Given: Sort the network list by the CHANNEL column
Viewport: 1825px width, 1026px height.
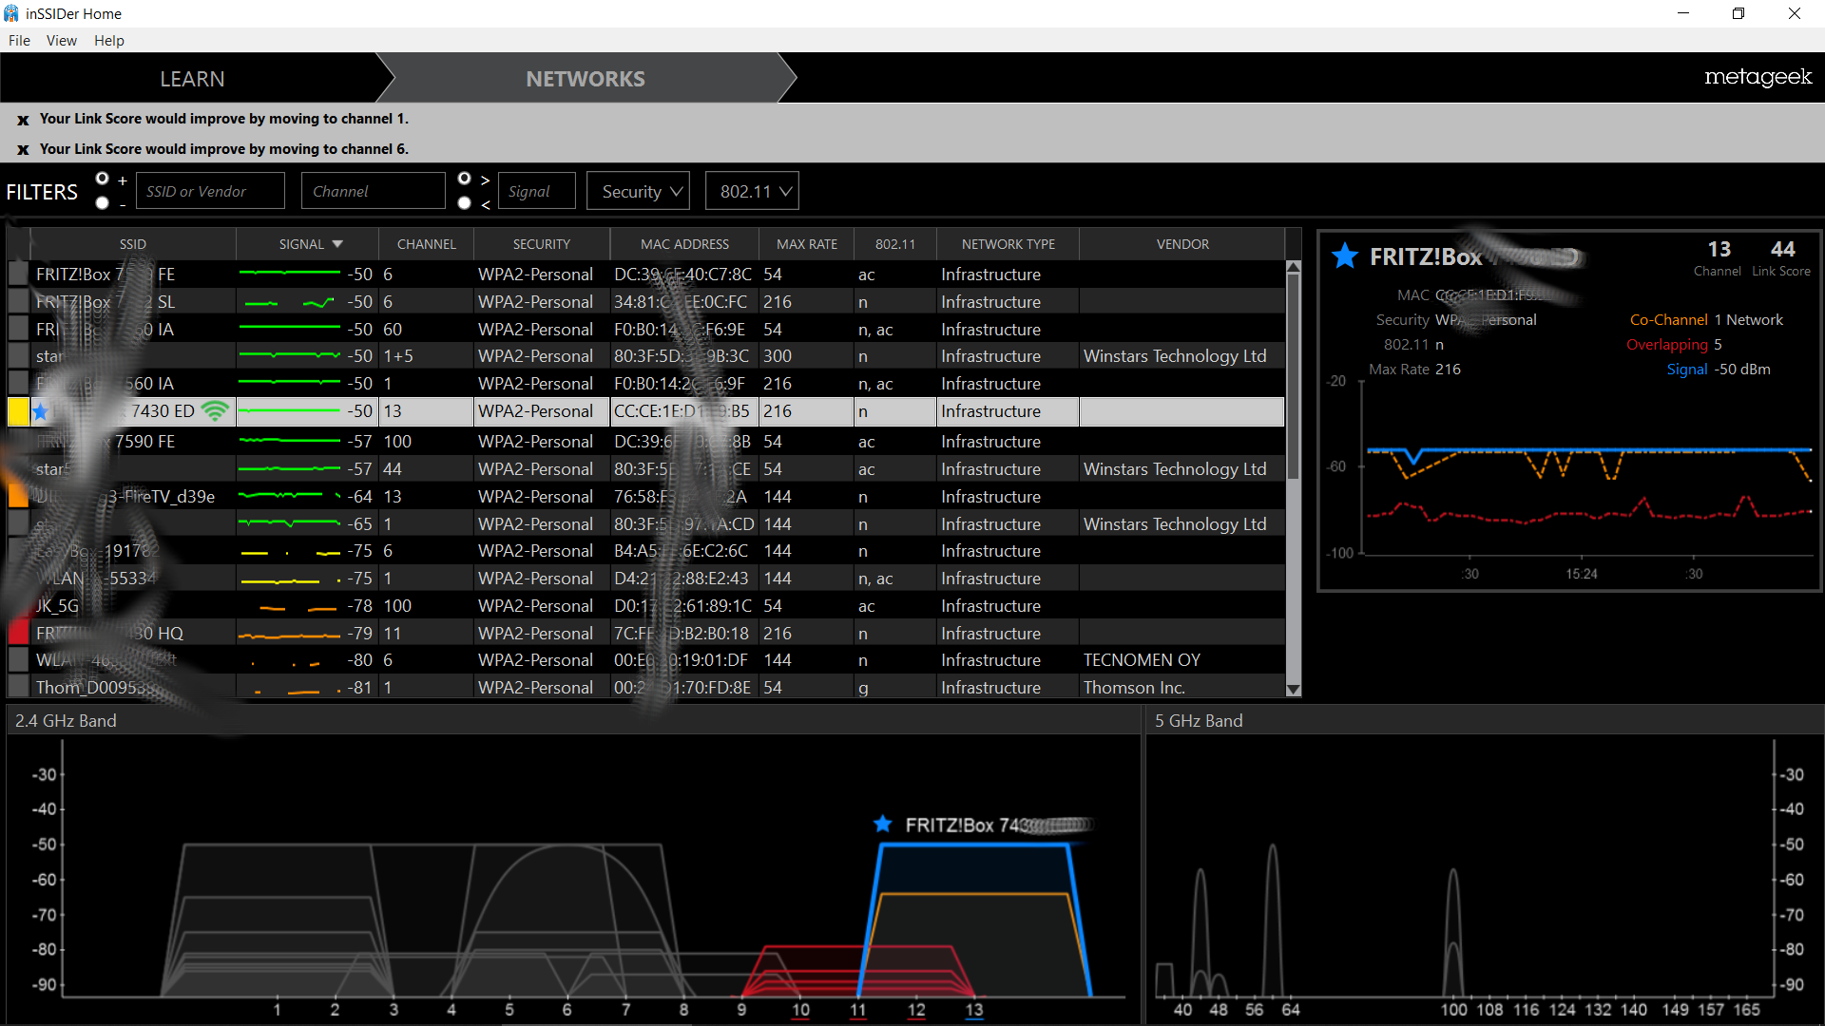Looking at the screenshot, I should pos(426,244).
